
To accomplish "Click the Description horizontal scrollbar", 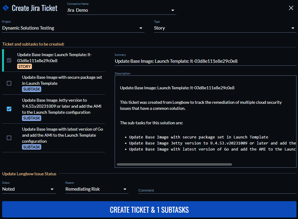I will point(174,164).
